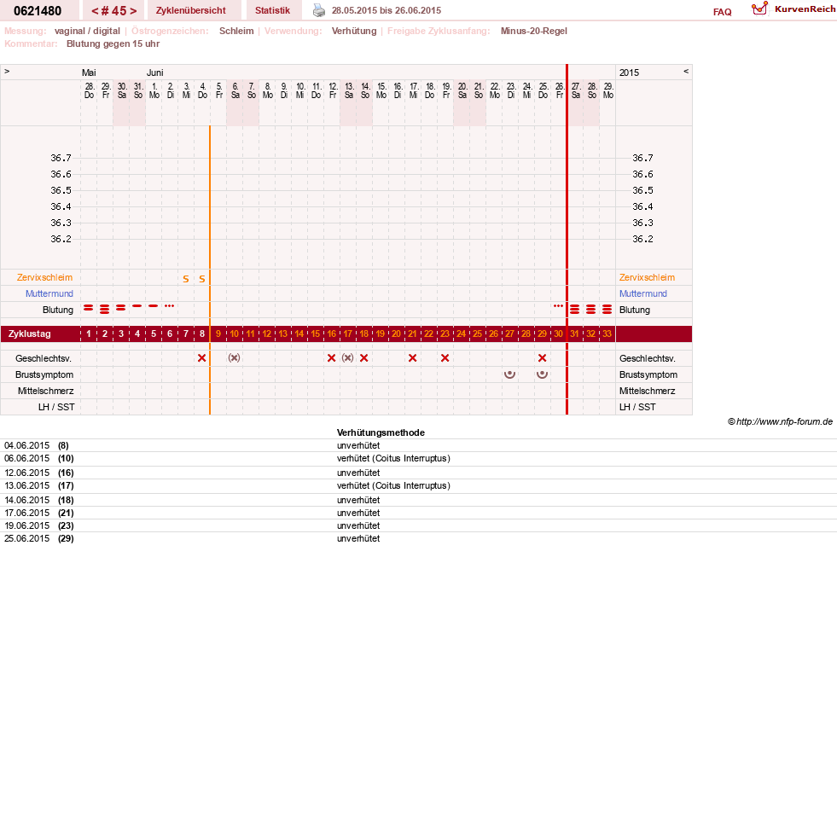Go to the next cycle with the > arrow beside #45
This screenshot has height=824, width=837.
(133, 11)
